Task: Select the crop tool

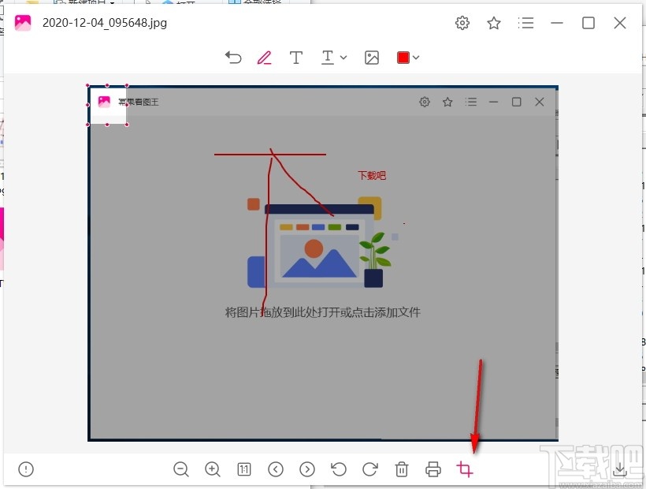Action: point(465,469)
